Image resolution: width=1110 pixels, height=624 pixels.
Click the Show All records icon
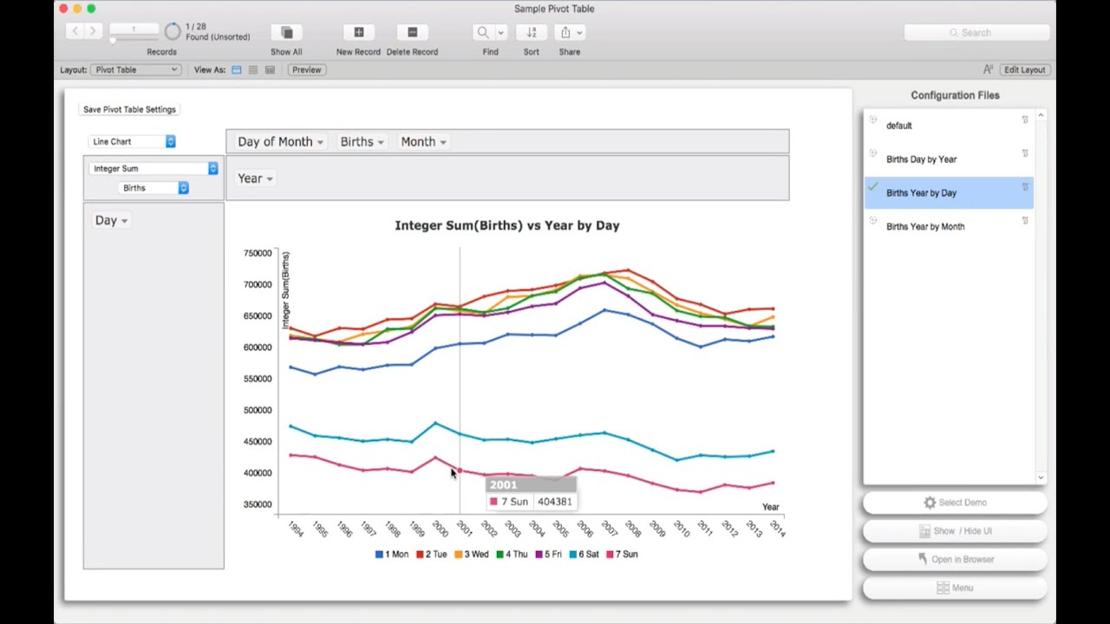[286, 32]
